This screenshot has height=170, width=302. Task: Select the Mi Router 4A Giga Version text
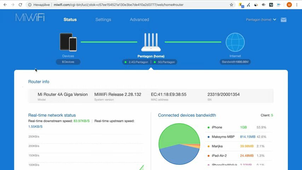click(63, 94)
